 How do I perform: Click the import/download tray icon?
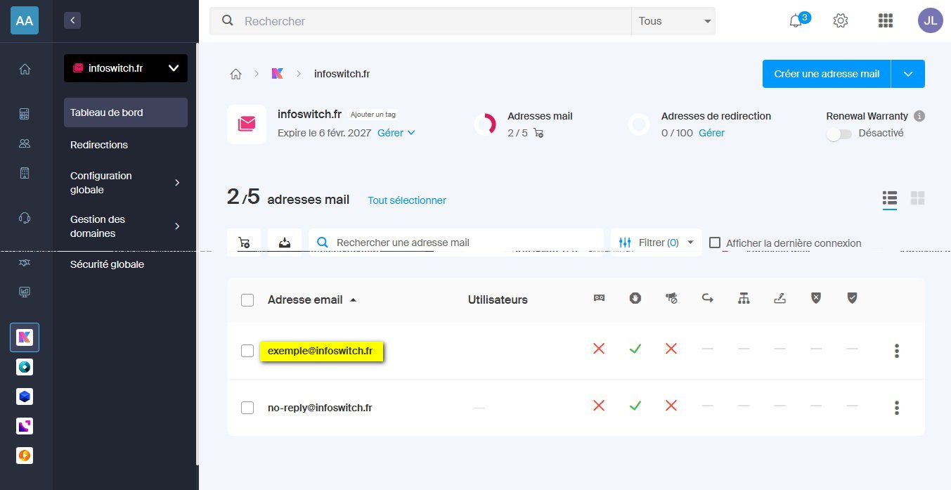pyautogui.click(x=285, y=242)
